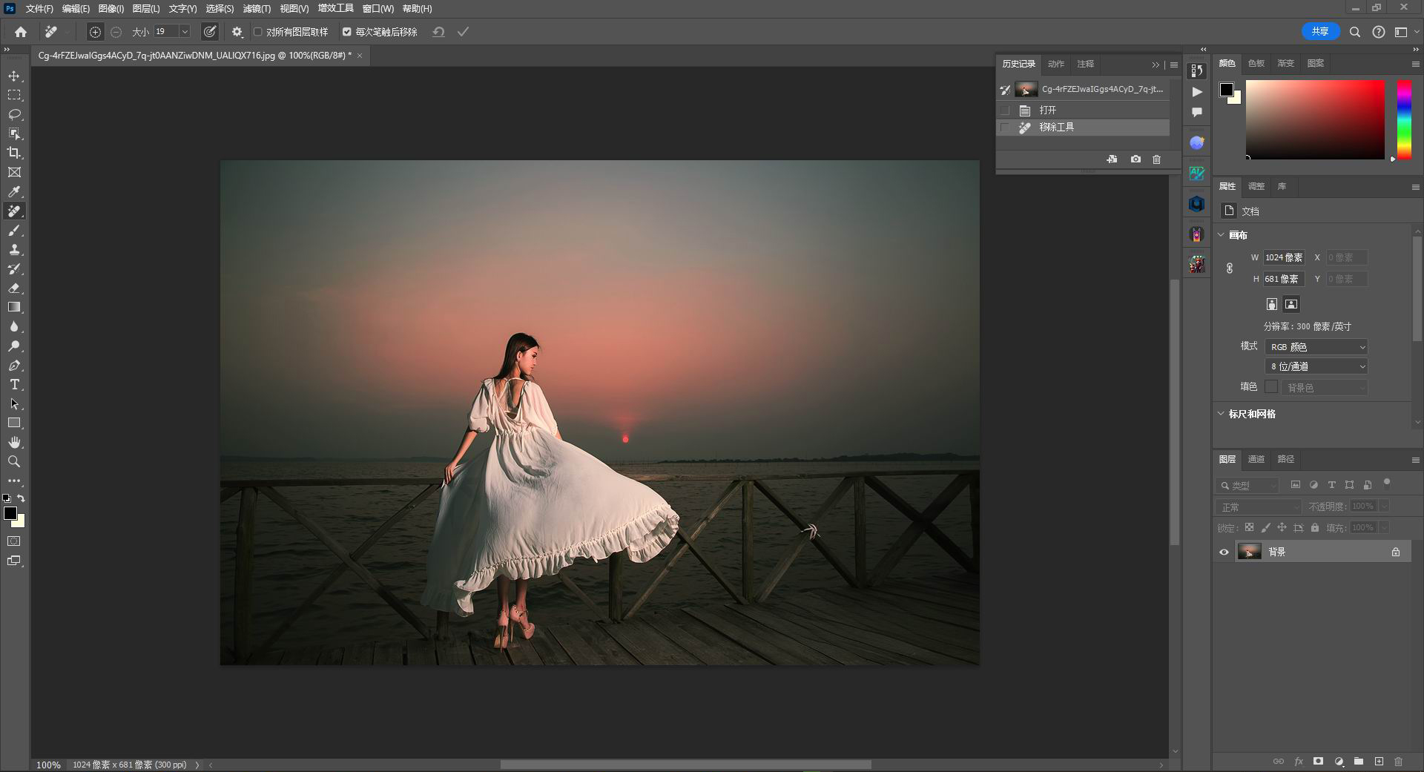The height and width of the screenshot is (772, 1424).
Task: Toggle history brush source for 打开 state
Action: [1006, 110]
